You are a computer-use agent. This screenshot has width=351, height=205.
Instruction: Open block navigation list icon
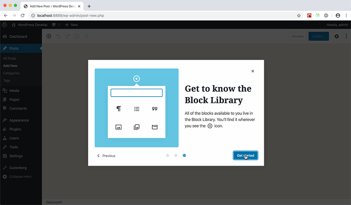86,36
